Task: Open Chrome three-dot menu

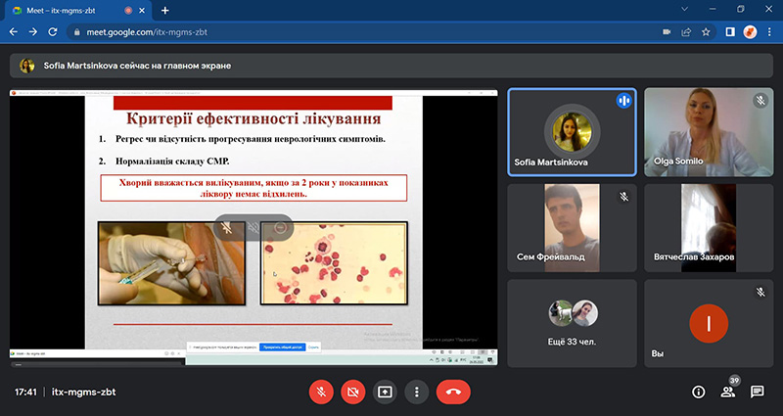Action: pyautogui.click(x=770, y=31)
